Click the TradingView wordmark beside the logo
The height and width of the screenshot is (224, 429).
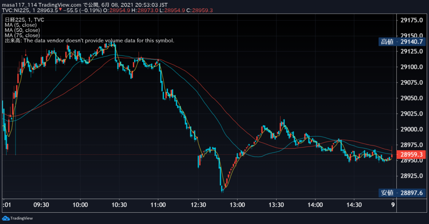click(x=21, y=218)
